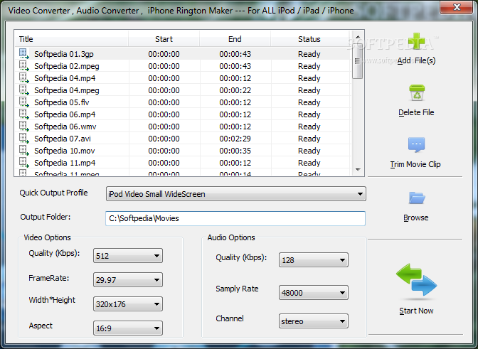Click the Add File(s) label
The height and width of the screenshot is (349, 478).
[x=416, y=60]
